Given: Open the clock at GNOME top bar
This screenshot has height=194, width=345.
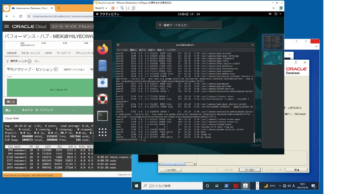Looking at the screenshot, I should (x=189, y=14).
